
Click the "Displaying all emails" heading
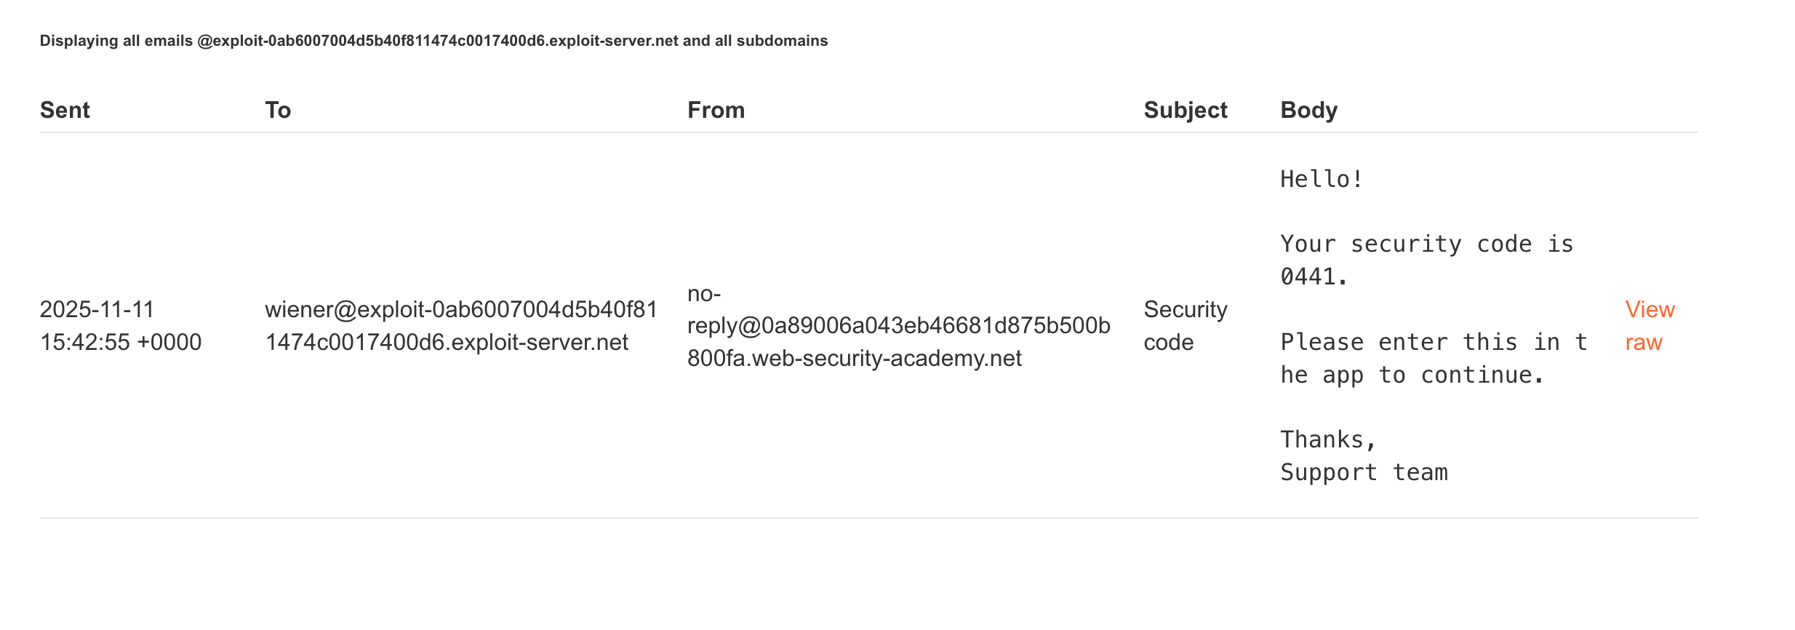tap(116, 41)
